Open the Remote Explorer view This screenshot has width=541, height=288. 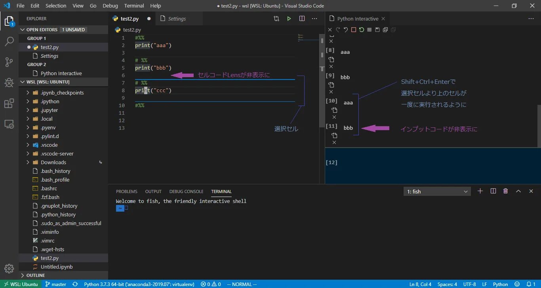[x=9, y=124]
